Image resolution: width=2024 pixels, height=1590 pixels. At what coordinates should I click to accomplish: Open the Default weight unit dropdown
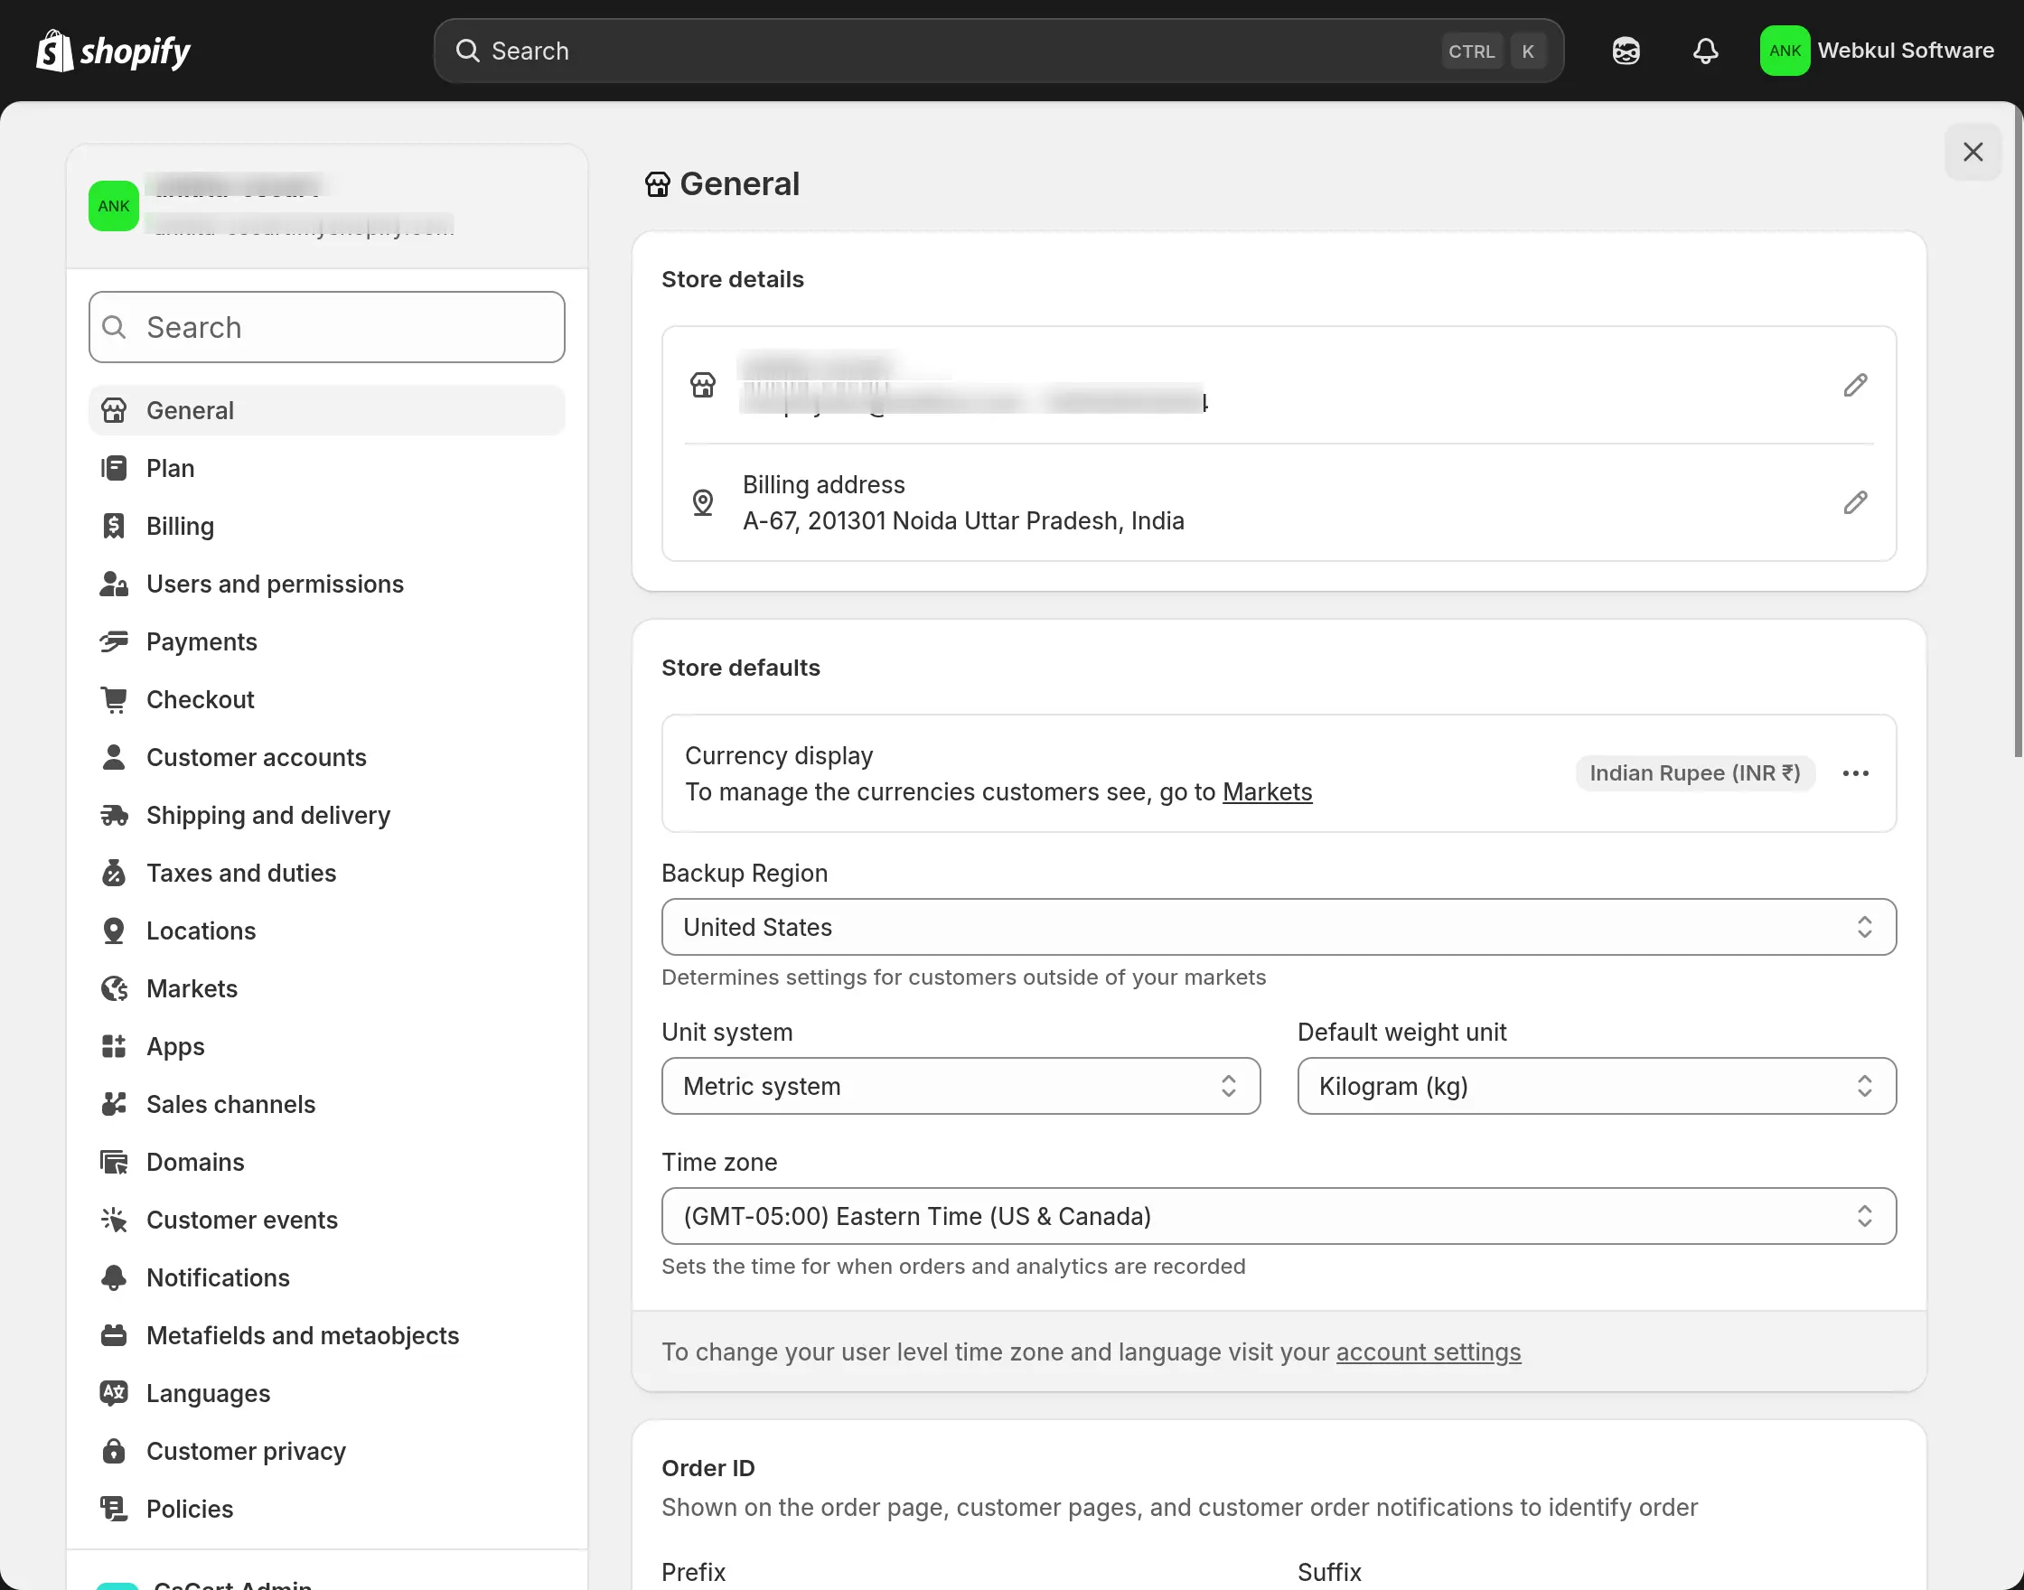pyautogui.click(x=1596, y=1087)
